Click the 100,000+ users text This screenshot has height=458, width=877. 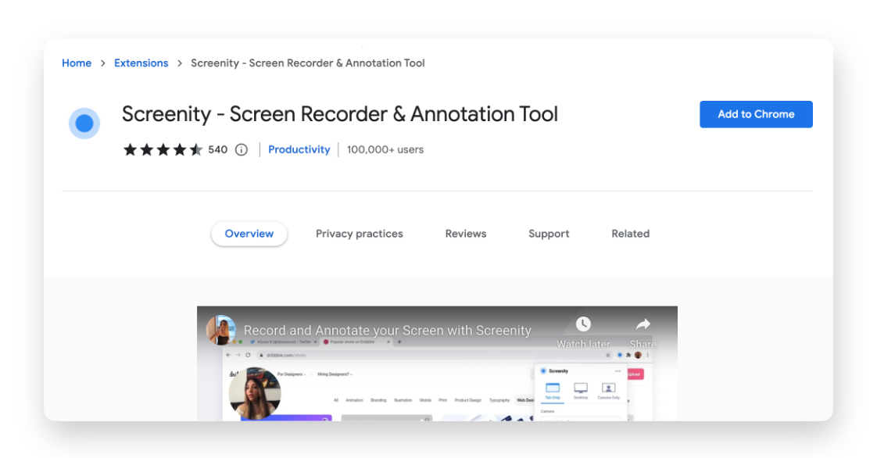pyautogui.click(x=385, y=150)
